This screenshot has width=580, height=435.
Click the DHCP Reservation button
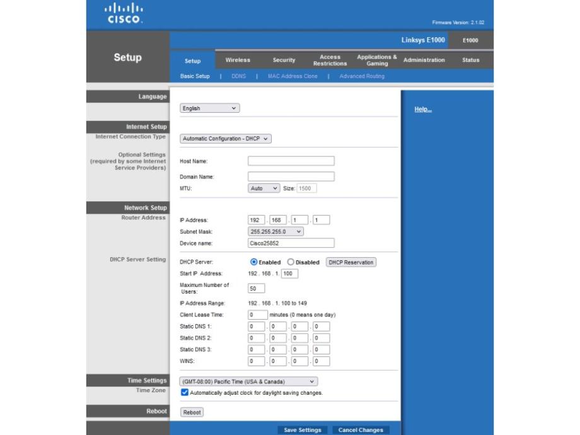pyautogui.click(x=351, y=262)
